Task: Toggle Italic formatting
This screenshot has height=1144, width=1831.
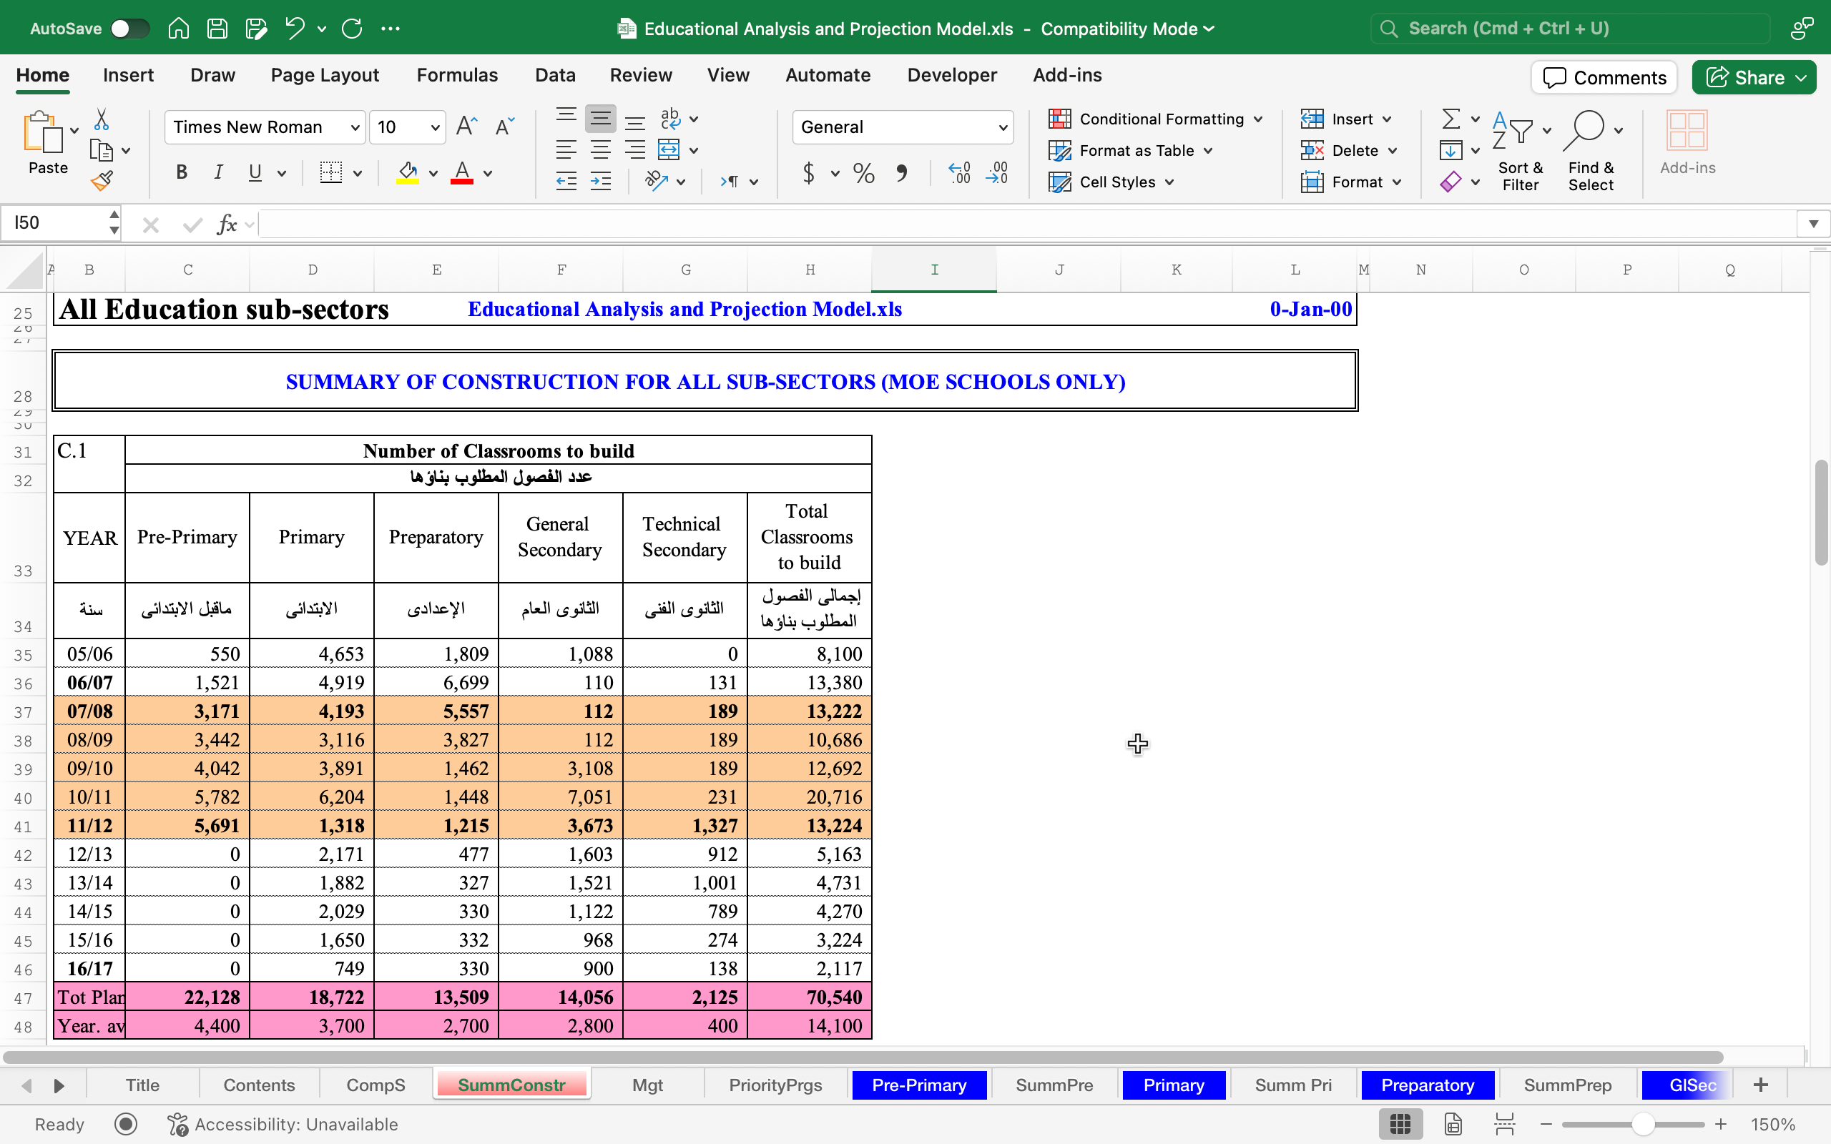Action: click(218, 172)
